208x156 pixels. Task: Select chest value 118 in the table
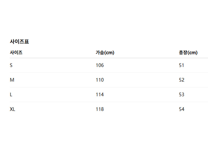100,109
